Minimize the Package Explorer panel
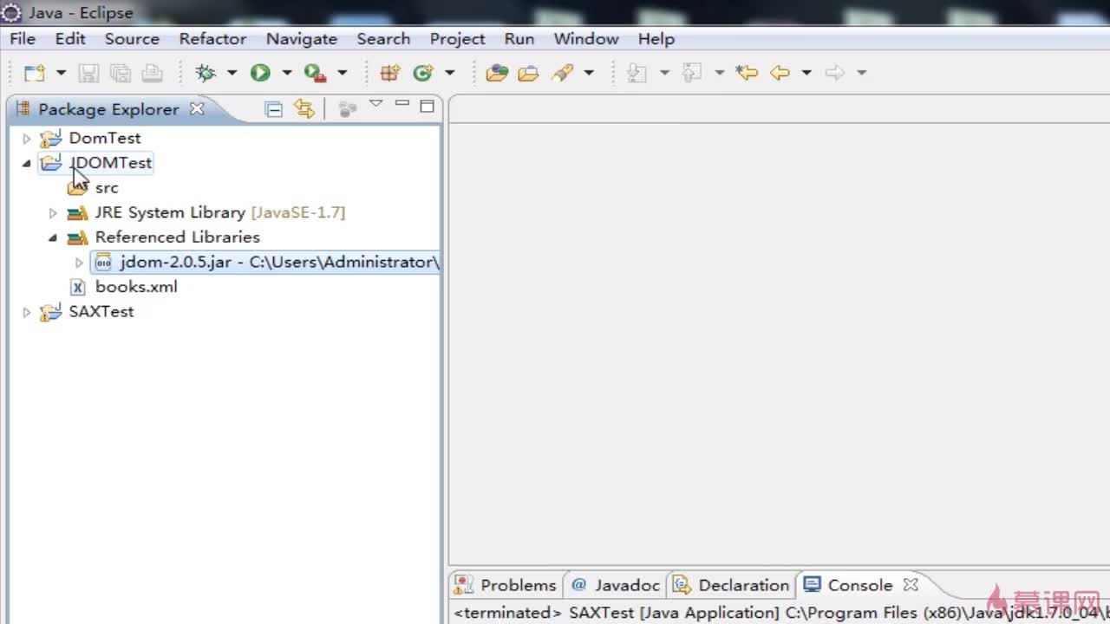1110x624 pixels. pos(402,105)
